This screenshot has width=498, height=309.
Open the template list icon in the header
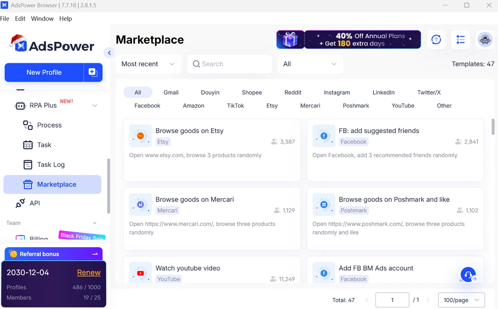coord(461,39)
